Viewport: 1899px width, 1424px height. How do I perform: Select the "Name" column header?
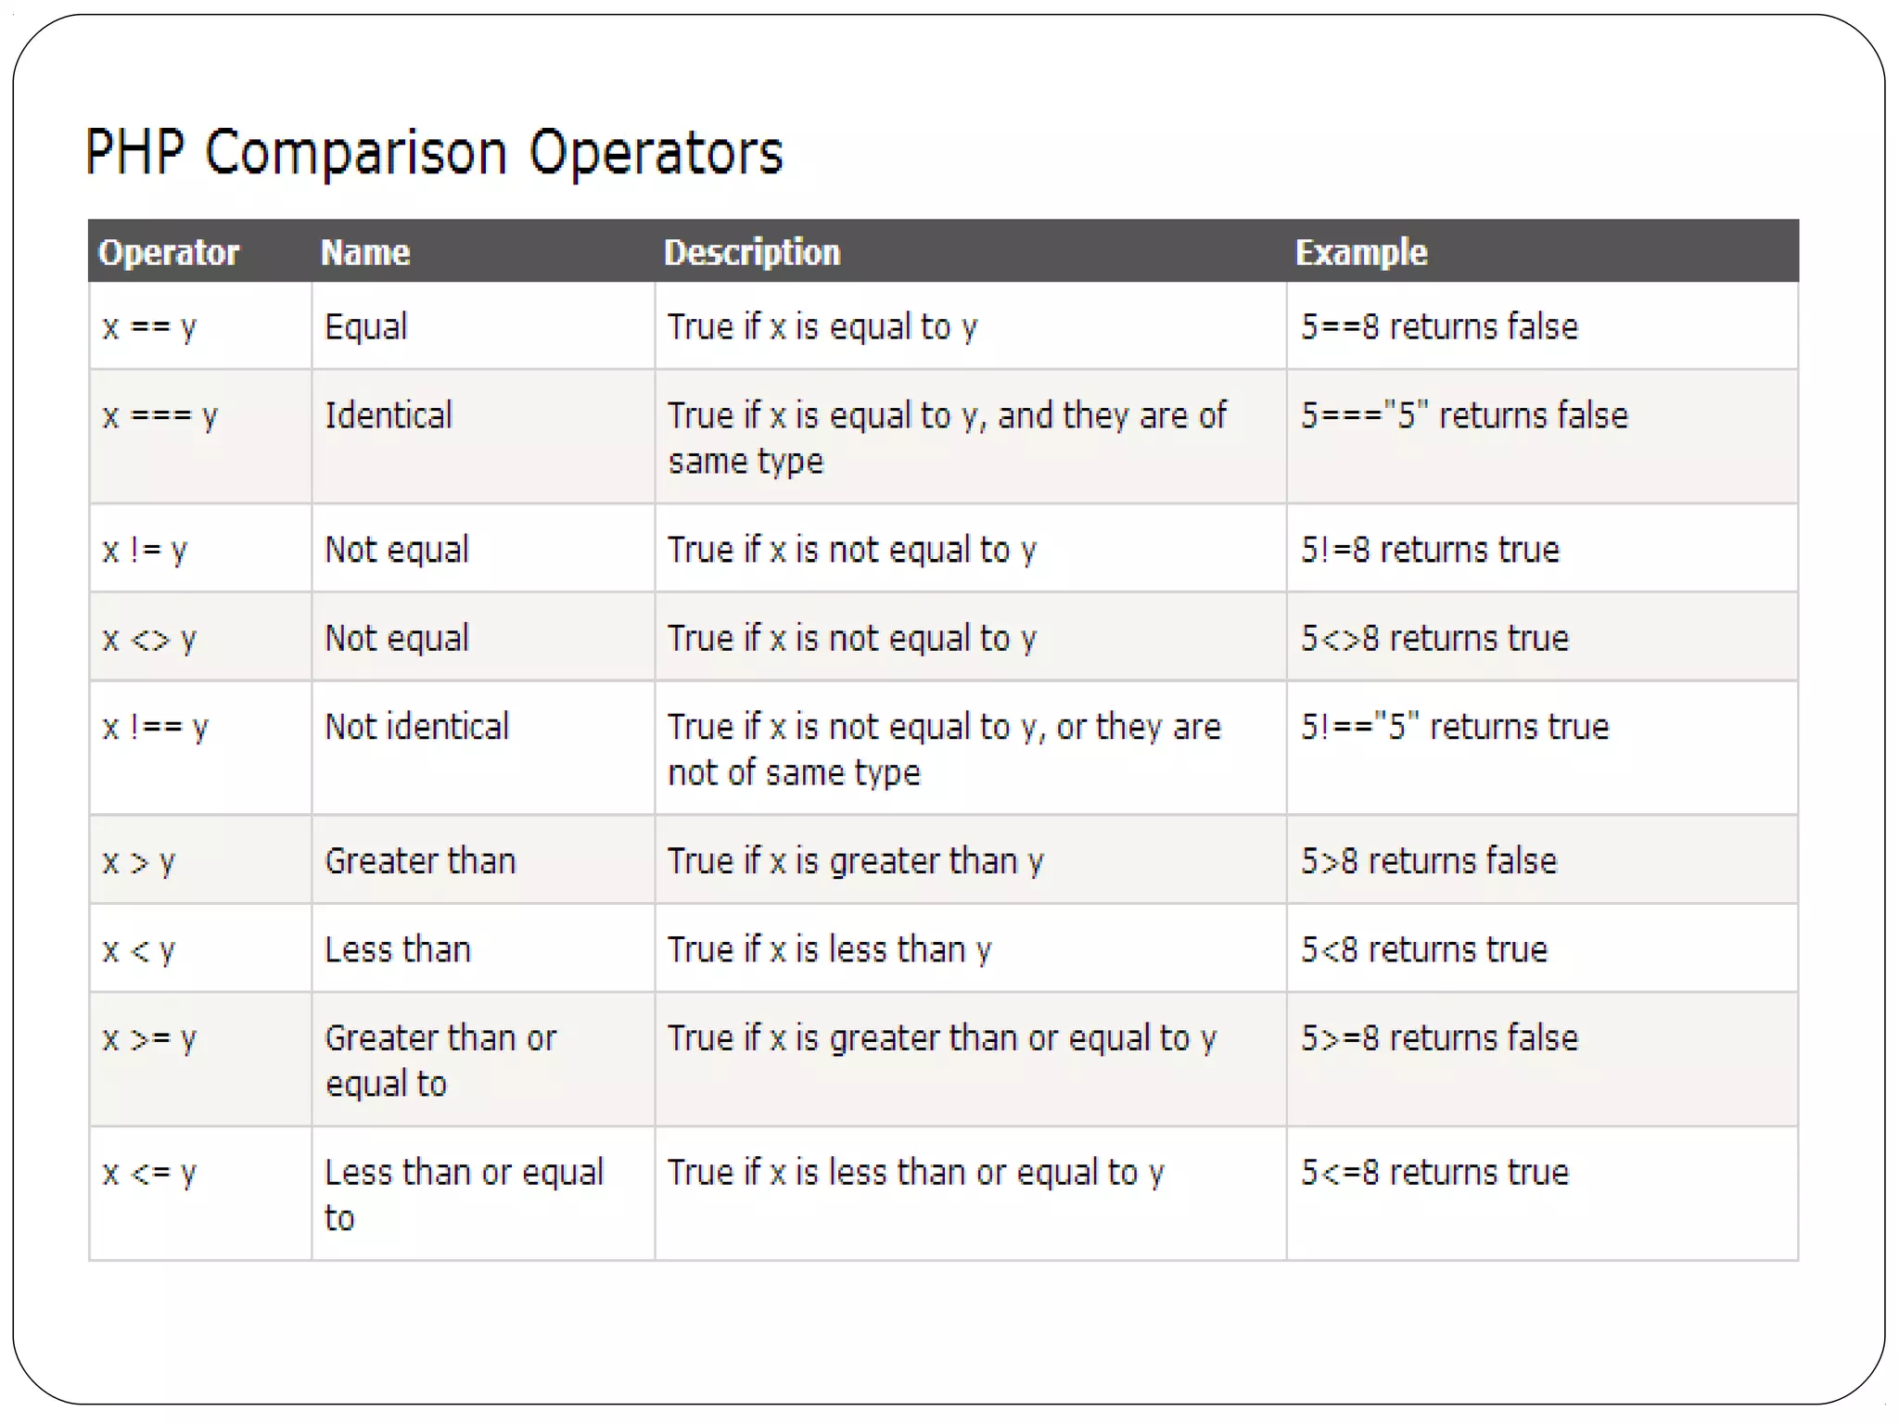[365, 252]
